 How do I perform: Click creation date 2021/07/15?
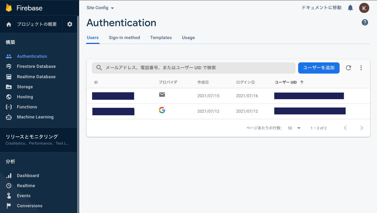point(208,96)
